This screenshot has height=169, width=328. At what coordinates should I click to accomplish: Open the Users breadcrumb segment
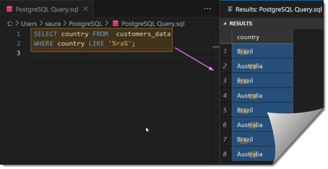29,23
